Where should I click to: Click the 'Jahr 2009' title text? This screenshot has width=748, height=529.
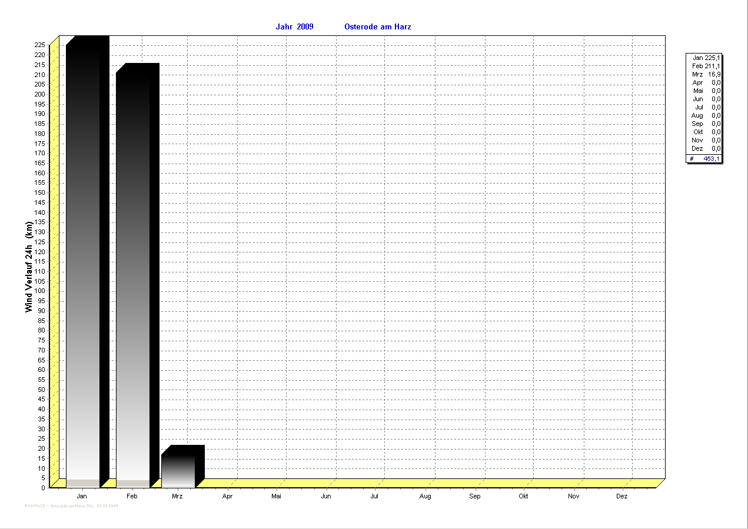tap(294, 27)
